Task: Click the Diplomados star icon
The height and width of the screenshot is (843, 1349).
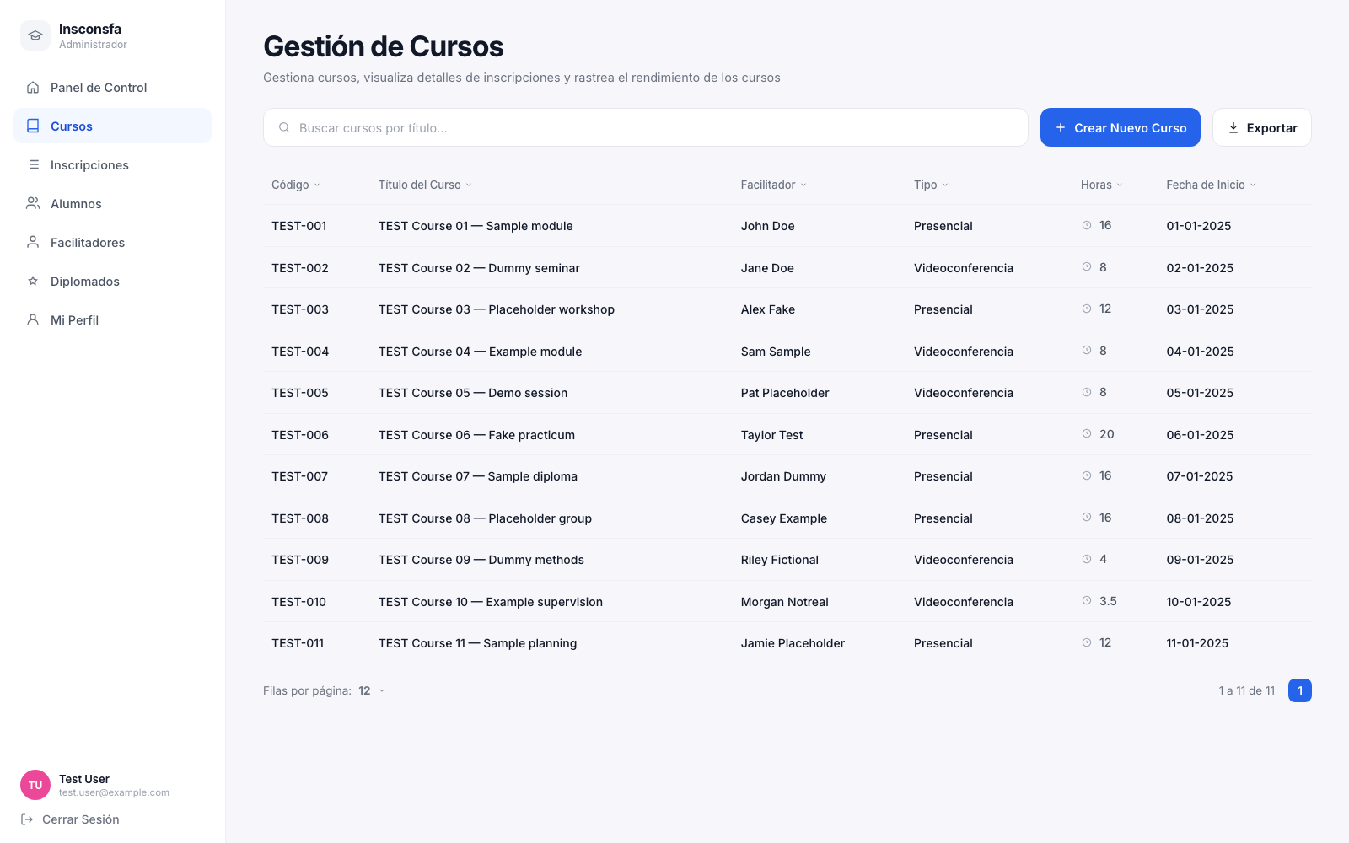Action: (33, 282)
